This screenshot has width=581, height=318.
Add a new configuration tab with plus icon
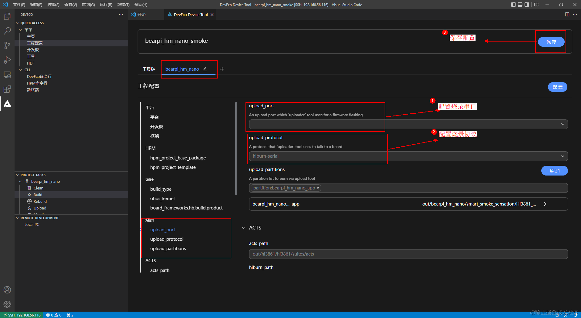pos(222,69)
